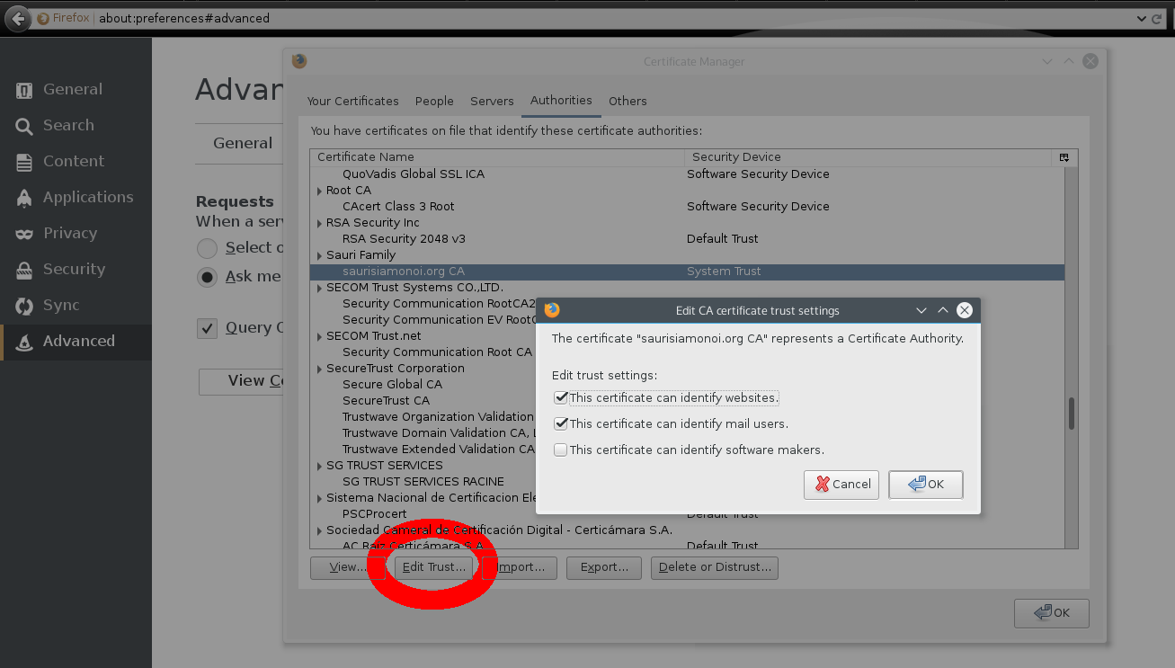This screenshot has width=1175, height=668.
Task: Switch to the Your Certificates tab
Action: 352,101
